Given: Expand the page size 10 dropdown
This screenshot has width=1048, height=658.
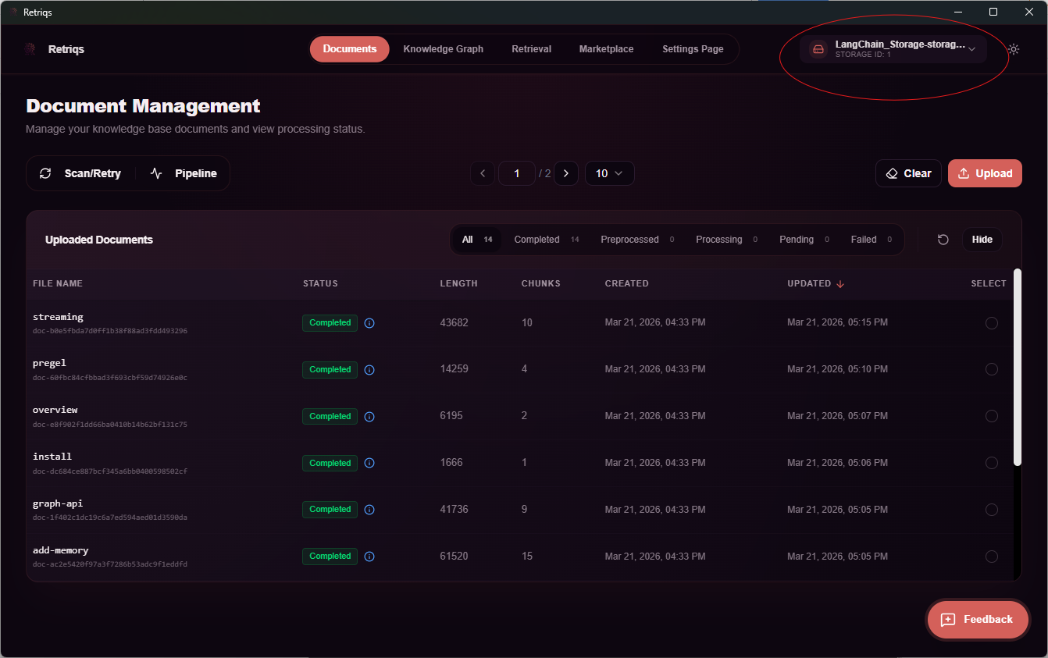Looking at the screenshot, I should tap(609, 173).
